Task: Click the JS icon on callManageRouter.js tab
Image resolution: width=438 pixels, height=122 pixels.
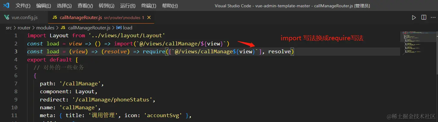Action: pos(55,18)
